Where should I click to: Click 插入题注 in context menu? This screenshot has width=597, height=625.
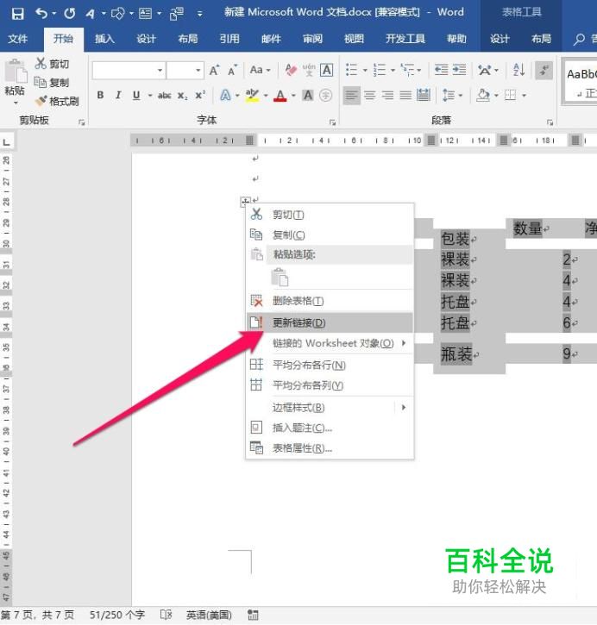click(330, 428)
